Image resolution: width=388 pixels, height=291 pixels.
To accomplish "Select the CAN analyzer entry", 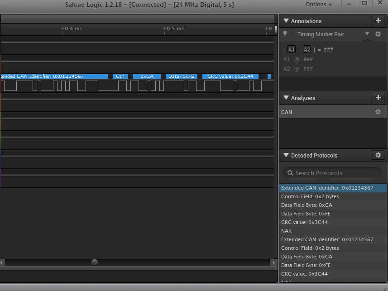I will (x=333, y=112).
